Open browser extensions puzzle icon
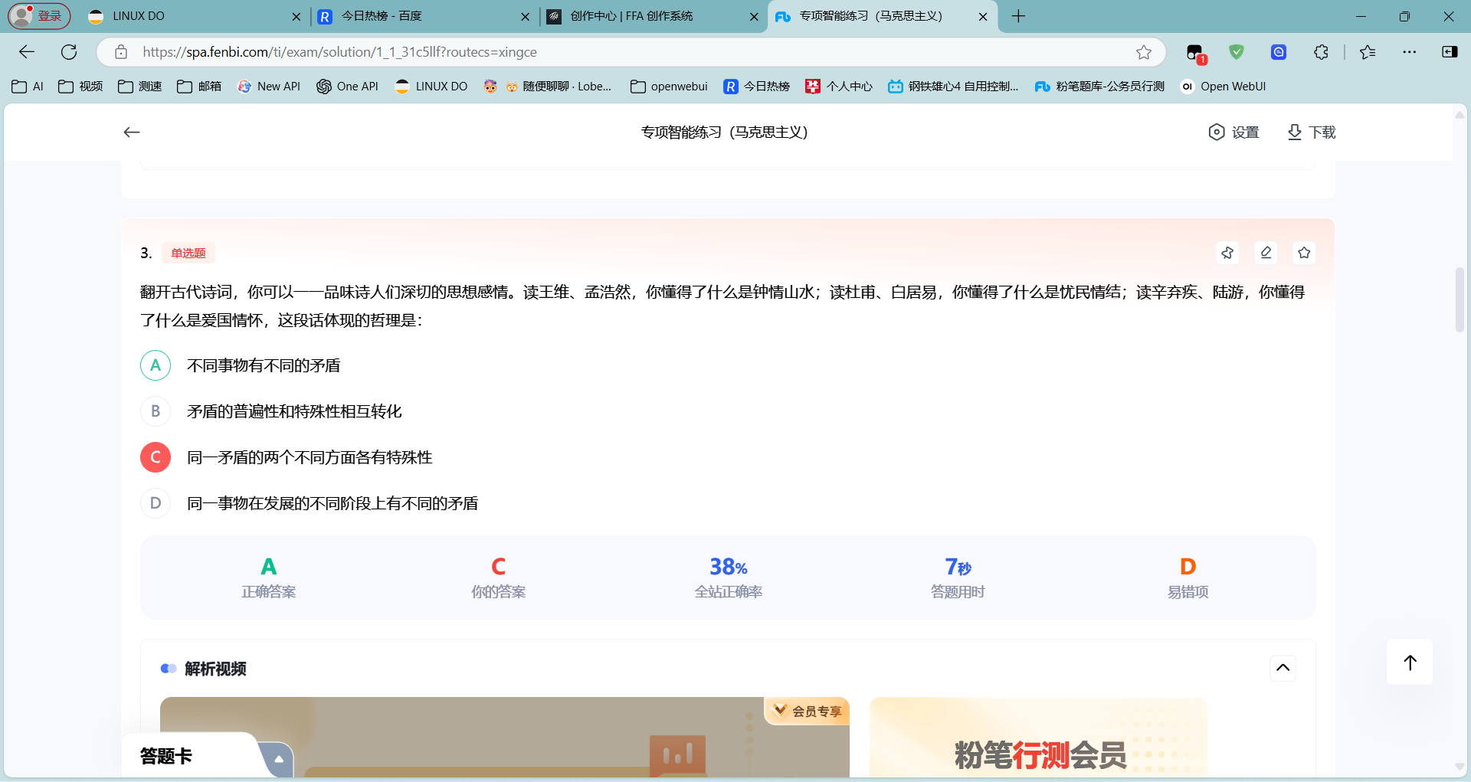 (1321, 52)
